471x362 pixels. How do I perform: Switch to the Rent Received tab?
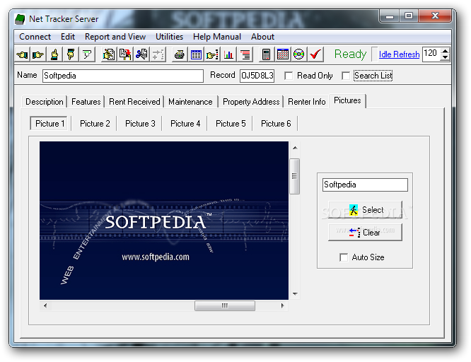click(134, 102)
